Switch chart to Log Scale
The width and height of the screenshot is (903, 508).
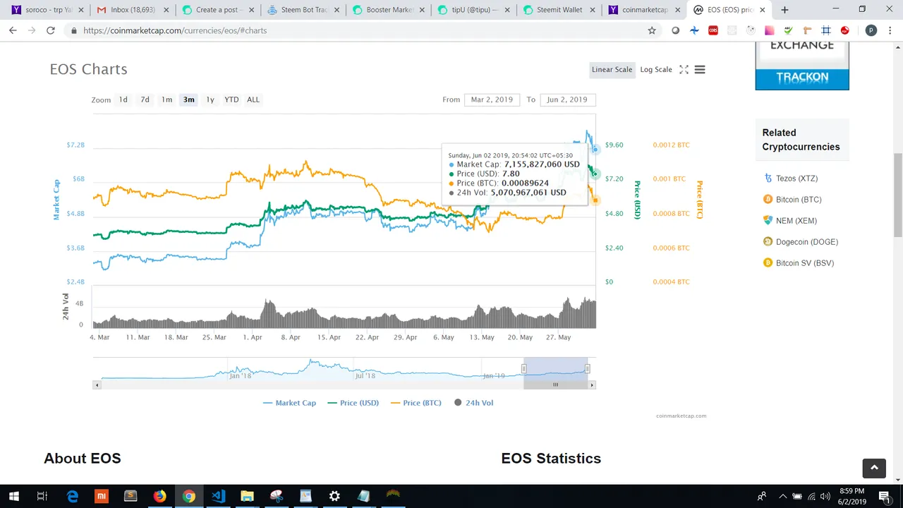(656, 70)
